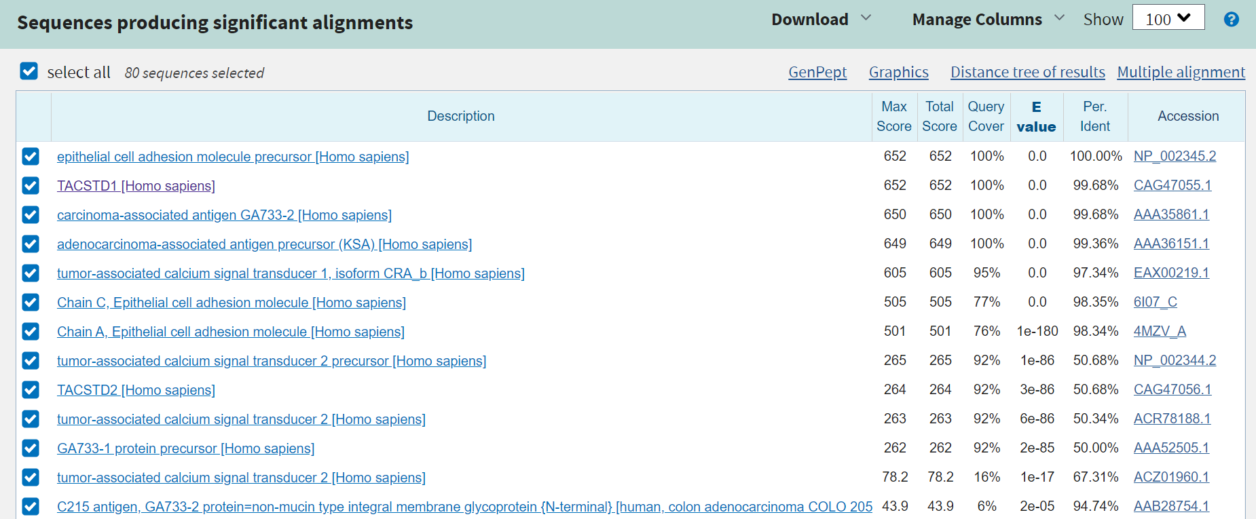Open accession 4MZV_A
The image size is (1256, 519).
click(x=1160, y=331)
